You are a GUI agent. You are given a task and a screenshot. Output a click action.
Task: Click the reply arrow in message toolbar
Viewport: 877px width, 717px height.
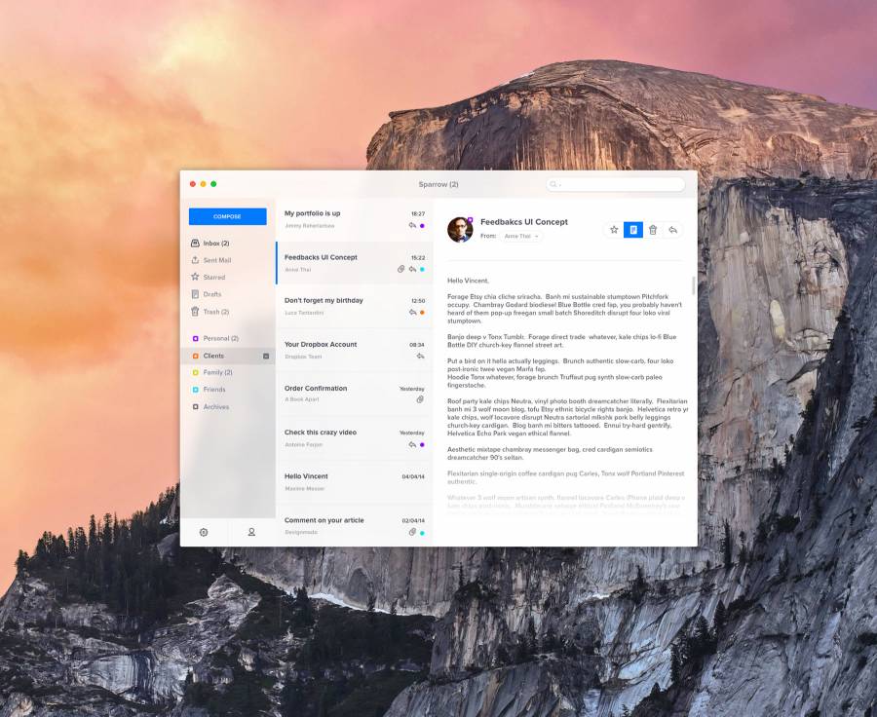(672, 230)
